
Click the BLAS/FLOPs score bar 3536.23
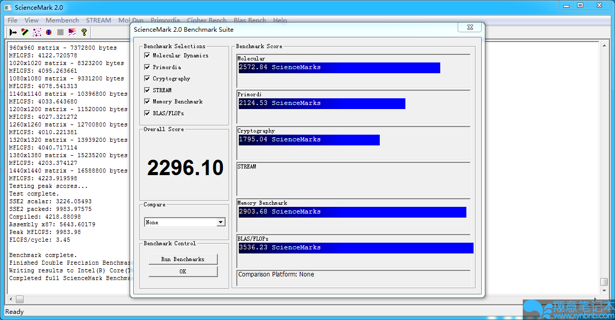(x=356, y=248)
